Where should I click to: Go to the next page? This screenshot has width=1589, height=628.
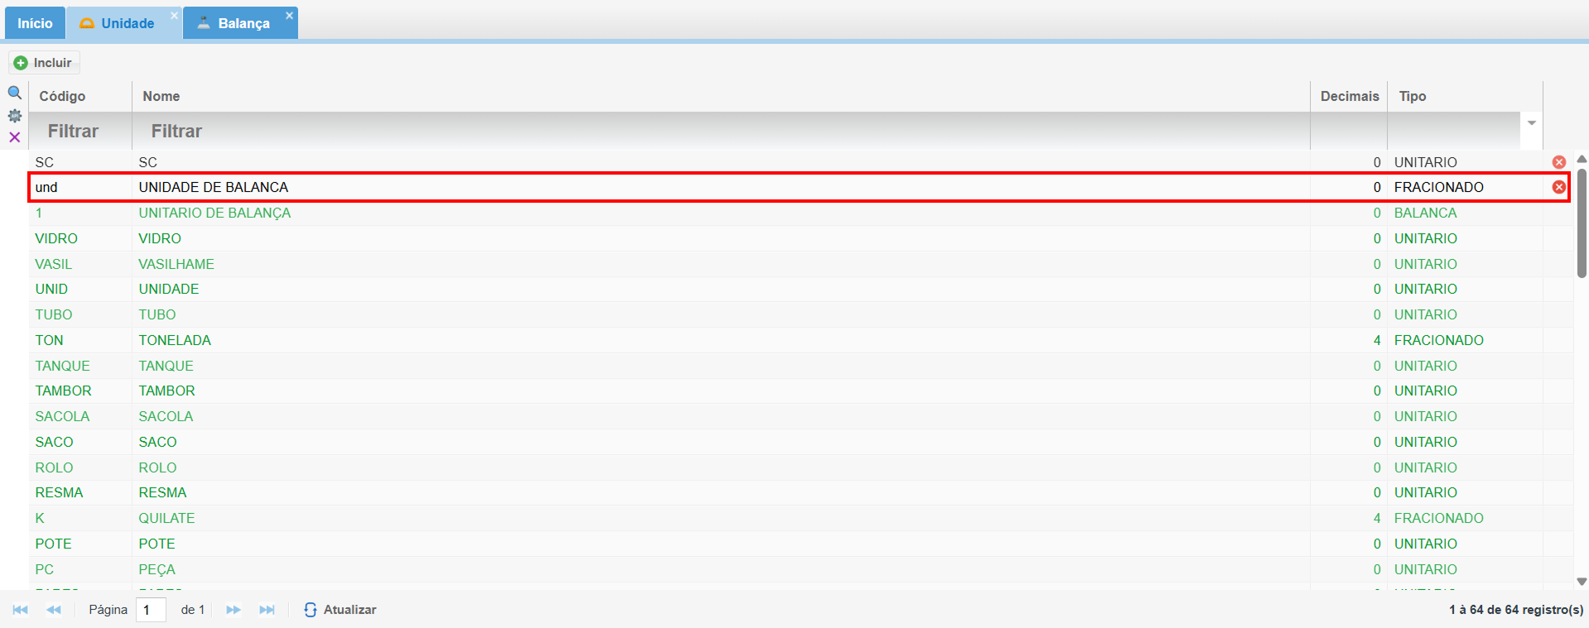point(234,610)
